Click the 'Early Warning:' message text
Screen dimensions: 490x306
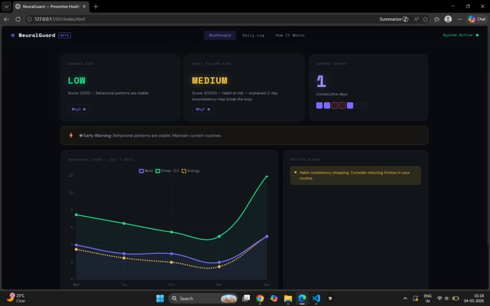[x=97, y=135]
